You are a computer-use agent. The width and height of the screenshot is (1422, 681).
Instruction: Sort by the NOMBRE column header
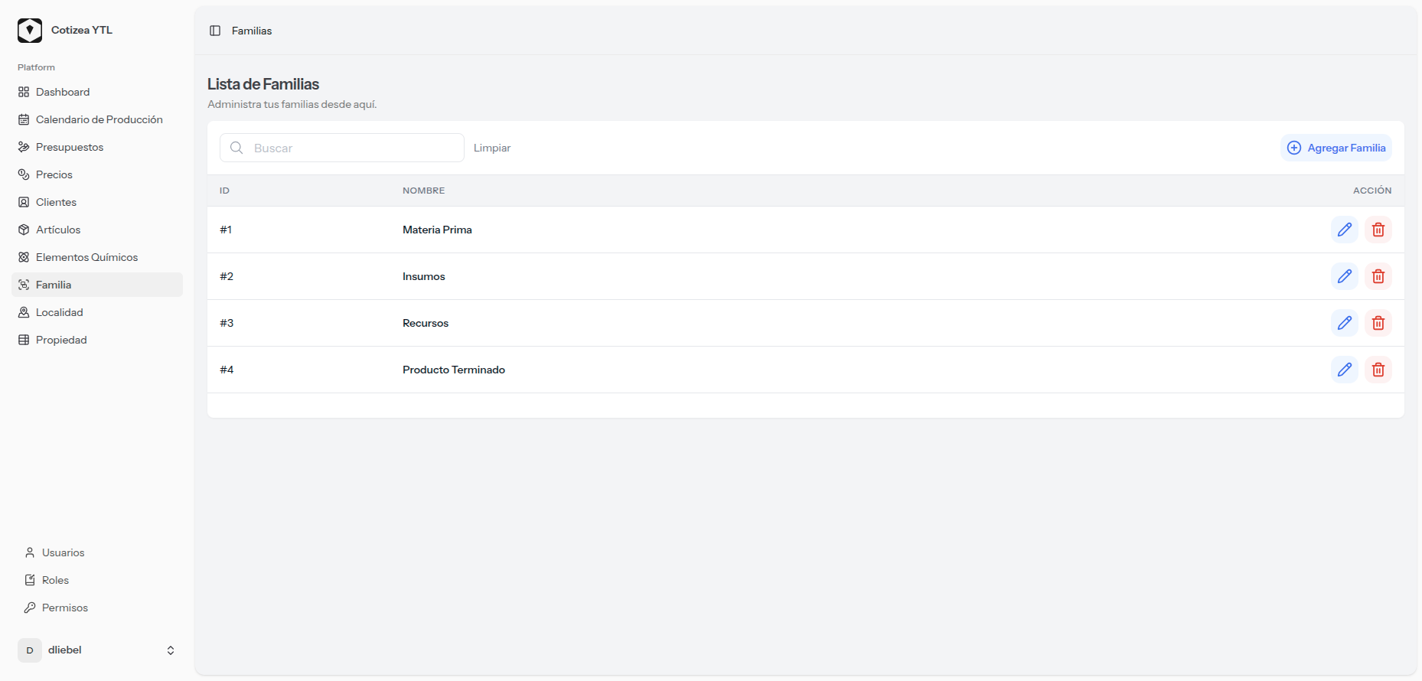pos(423,191)
